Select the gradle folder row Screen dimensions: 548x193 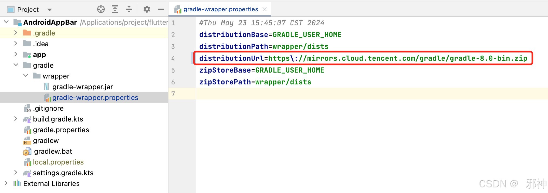click(x=84, y=65)
